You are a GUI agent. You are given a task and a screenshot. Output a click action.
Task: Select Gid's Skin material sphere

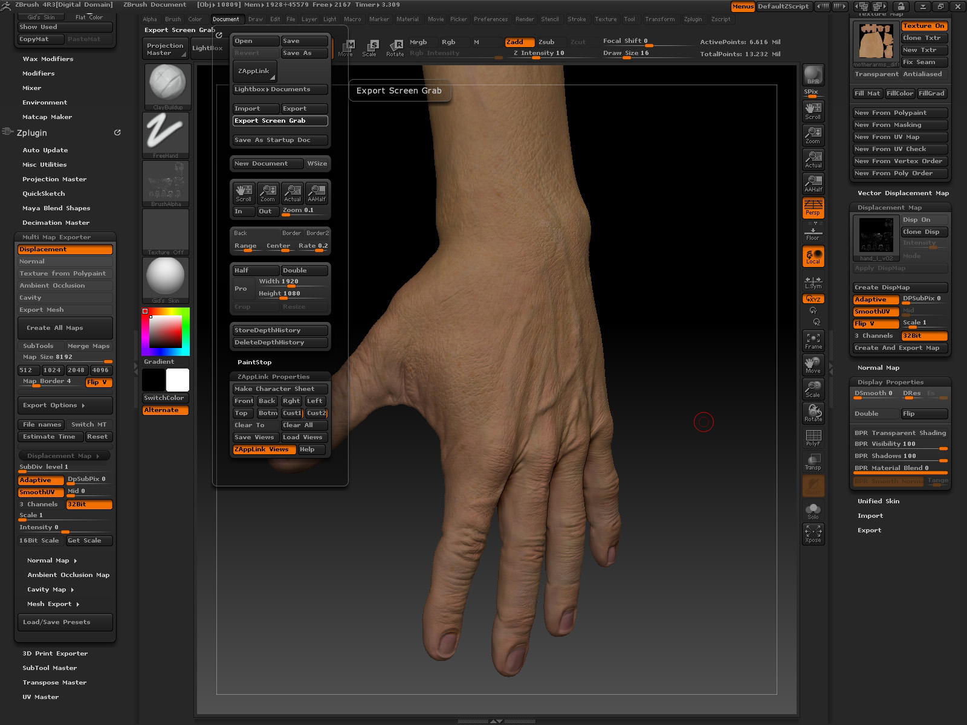(x=166, y=280)
